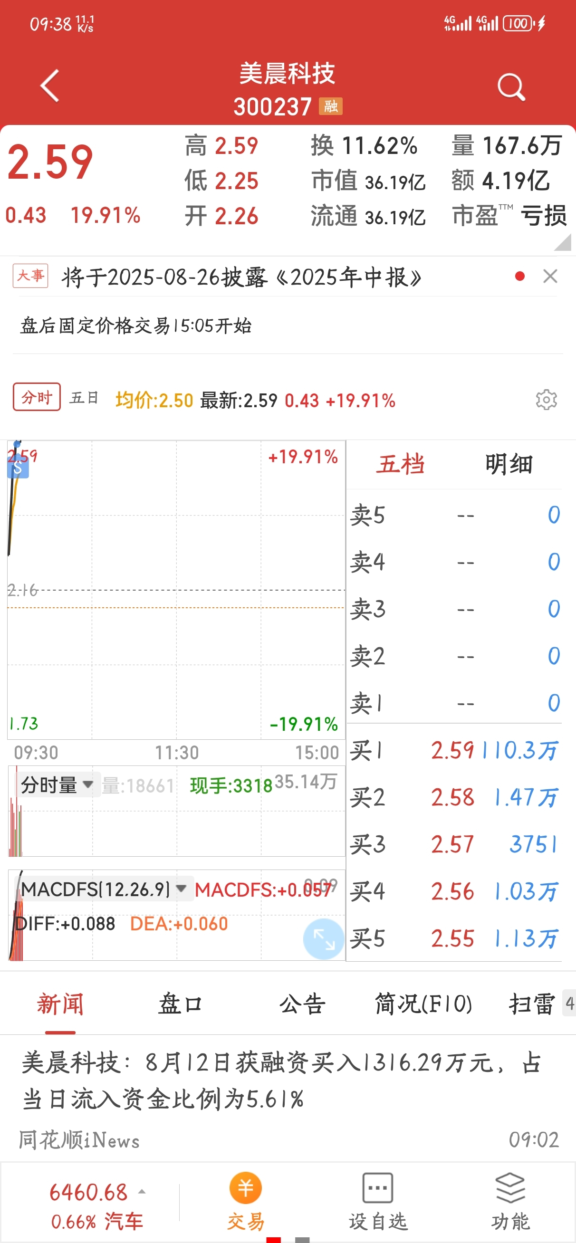This screenshot has width=576, height=1243.
Task: Tap the 现手:3318 volume readout
Action: click(231, 786)
